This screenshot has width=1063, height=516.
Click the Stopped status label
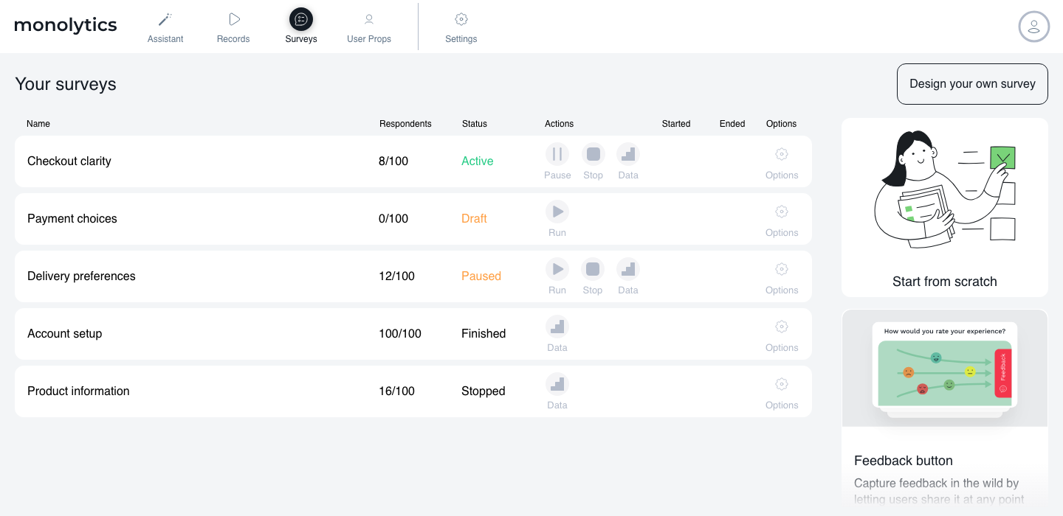pyautogui.click(x=484, y=391)
